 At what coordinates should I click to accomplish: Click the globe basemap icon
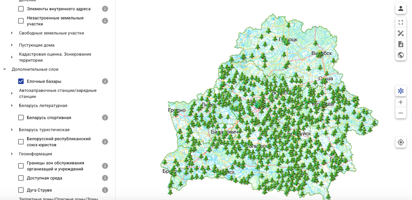[x=401, y=55]
